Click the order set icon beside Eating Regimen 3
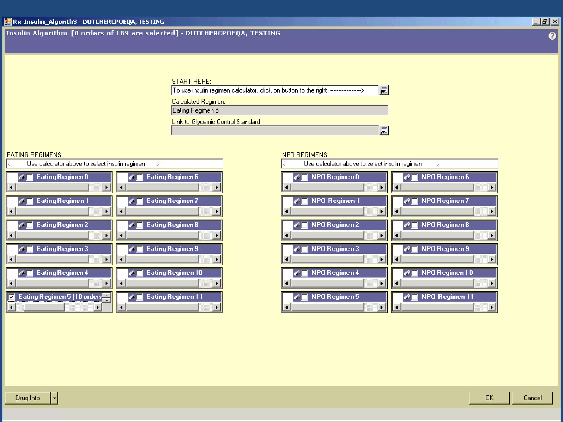This screenshot has width=563, height=422. (22, 249)
